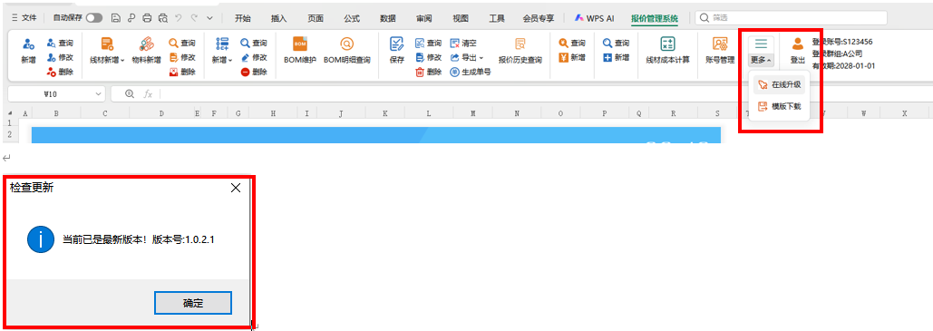The image size is (933, 331).
Task: Click the undo arrow
Action: point(178,18)
